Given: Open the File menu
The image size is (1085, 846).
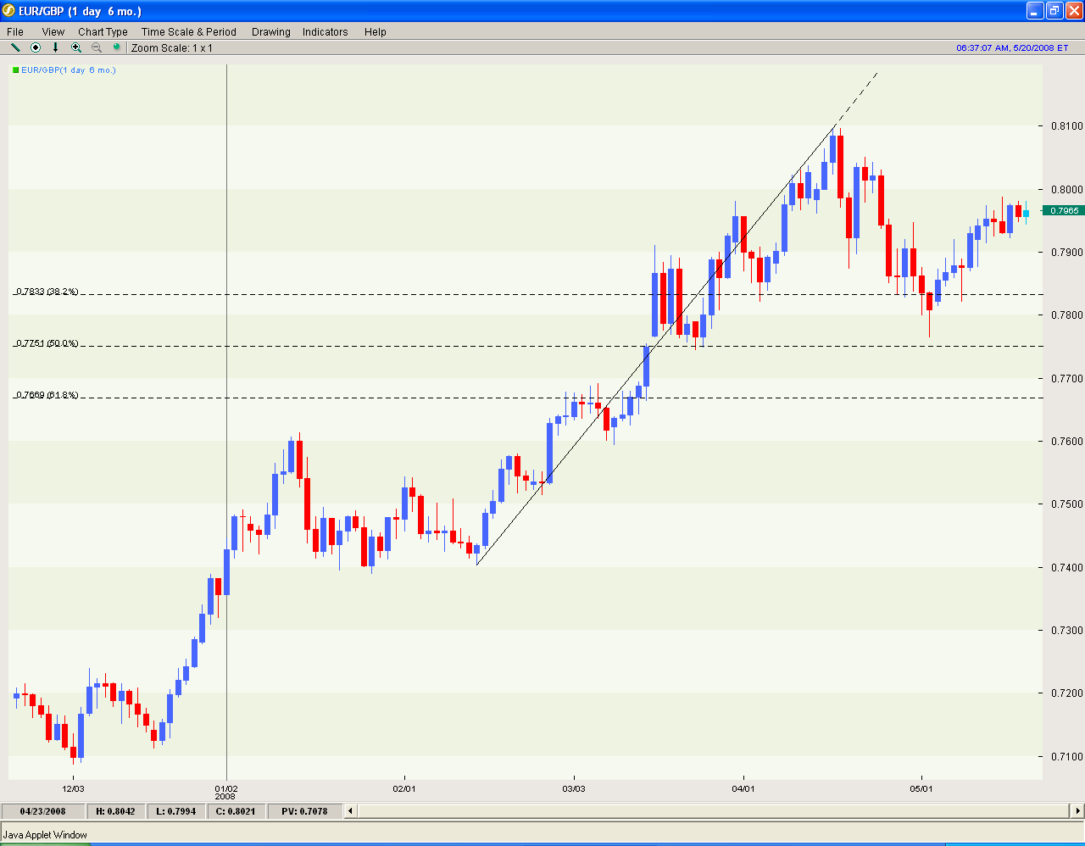Looking at the screenshot, I should click(15, 32).
